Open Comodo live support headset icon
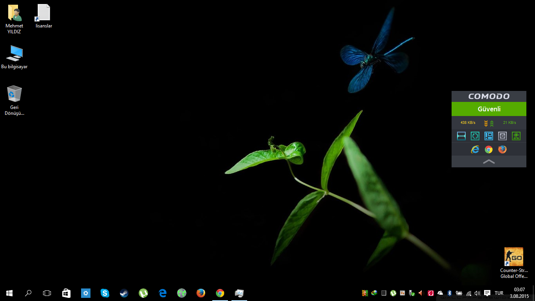This screenshot has width=535, height=301. (x=516, y=136)
